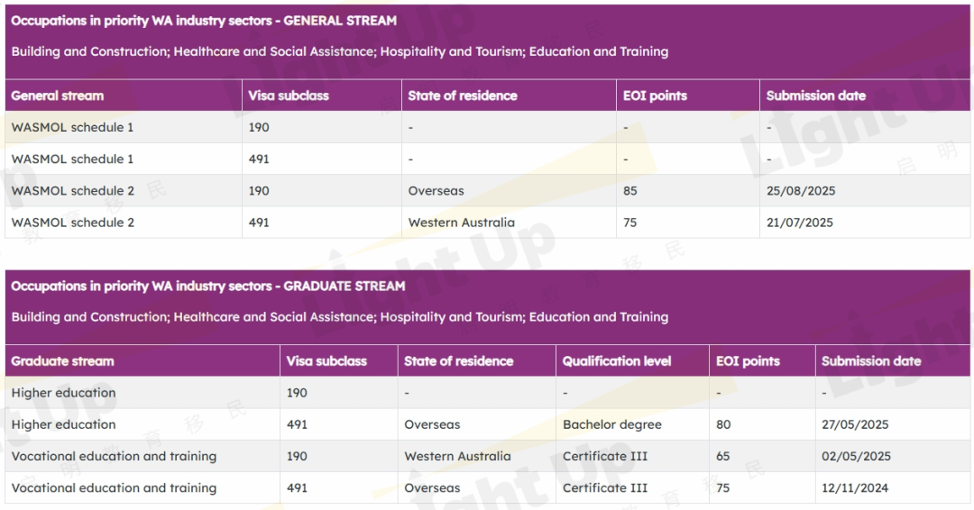The height and width of the screenshot is (510, 974).
Task: Click 'Overseas' in the WASMOL schedule 2 row
Action: [x=436, y=191]
